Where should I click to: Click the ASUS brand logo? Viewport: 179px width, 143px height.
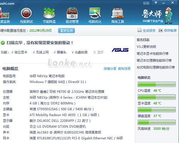(x=120, y=50)
